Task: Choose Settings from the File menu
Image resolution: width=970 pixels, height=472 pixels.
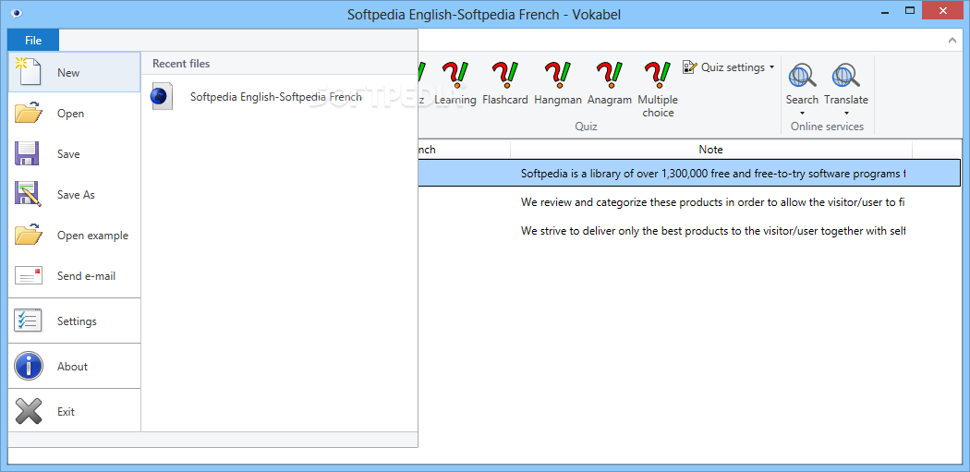Action: pos(74,321)
